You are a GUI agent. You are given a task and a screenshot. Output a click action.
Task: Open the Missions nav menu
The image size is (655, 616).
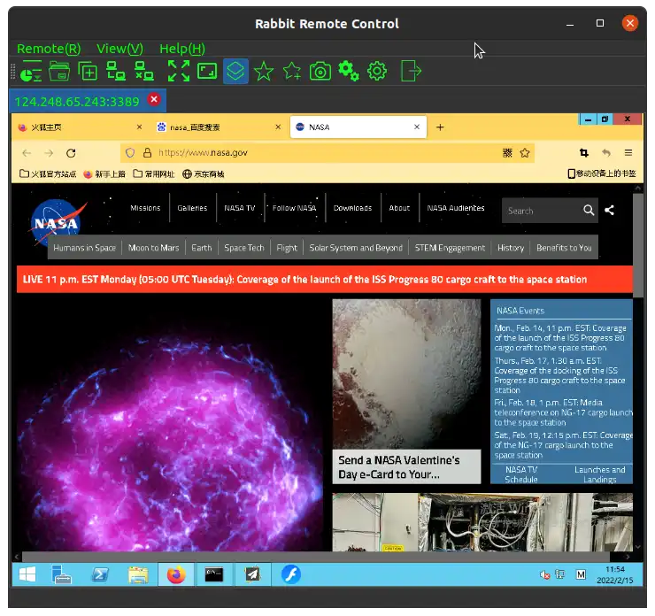[x=145, y=208]
